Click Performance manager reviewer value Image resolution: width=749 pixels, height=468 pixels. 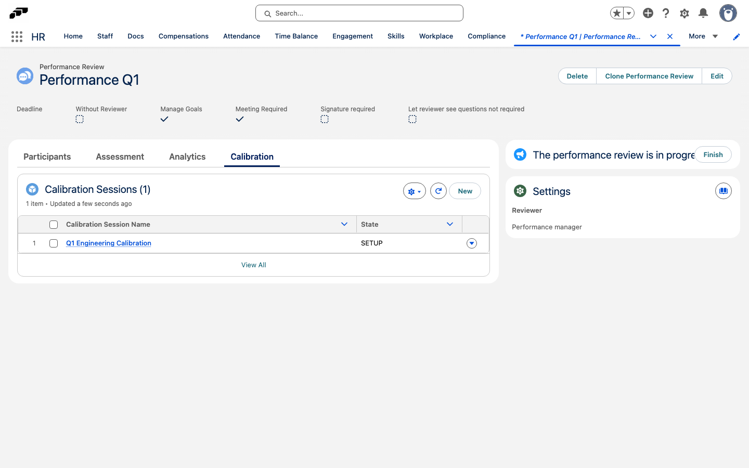pos(547,227)
